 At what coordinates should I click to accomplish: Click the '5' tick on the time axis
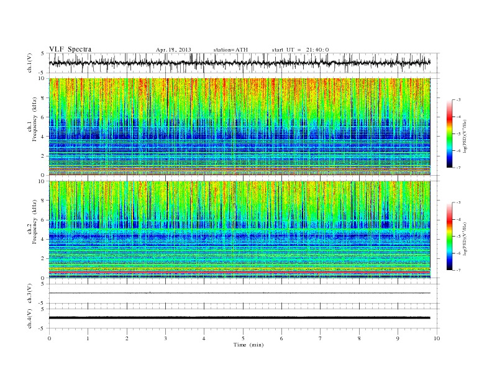click(243, 338)
